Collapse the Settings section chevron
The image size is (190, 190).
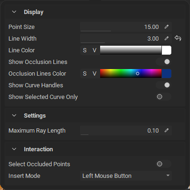coord(14,115)
